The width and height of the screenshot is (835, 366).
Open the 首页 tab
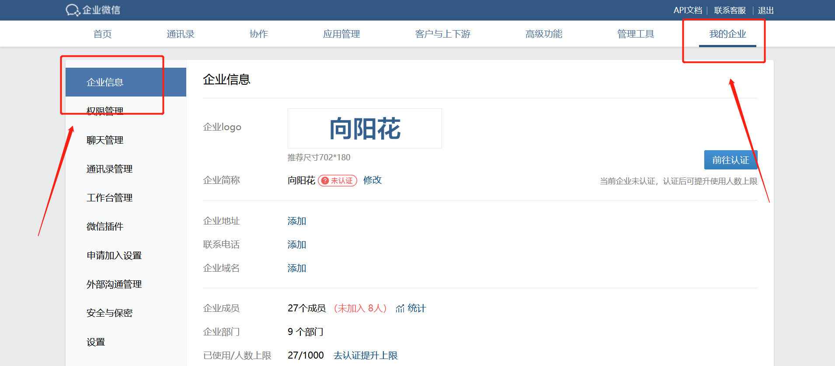(102, 34)
